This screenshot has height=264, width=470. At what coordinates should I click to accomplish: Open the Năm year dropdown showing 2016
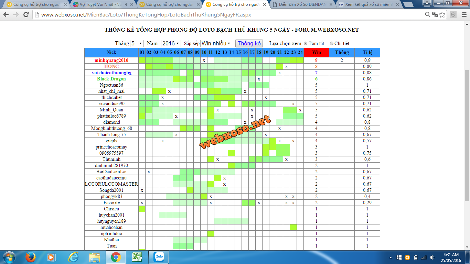(171, 44)
